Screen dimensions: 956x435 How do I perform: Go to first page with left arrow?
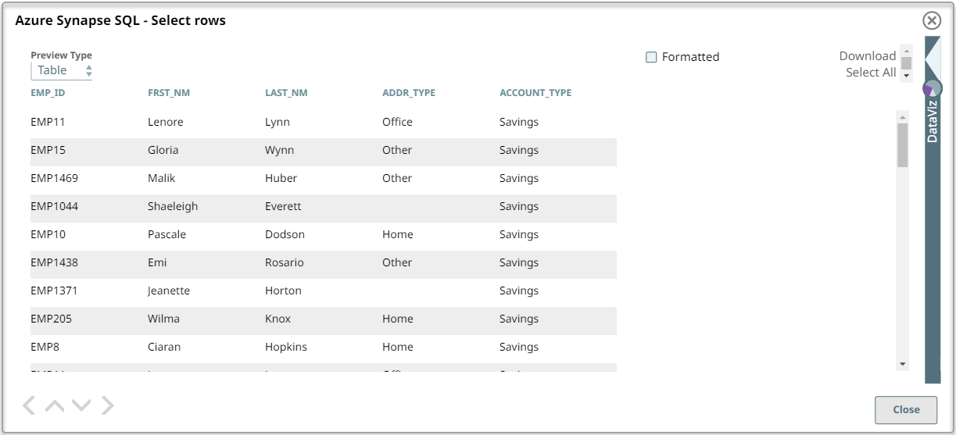29,405
